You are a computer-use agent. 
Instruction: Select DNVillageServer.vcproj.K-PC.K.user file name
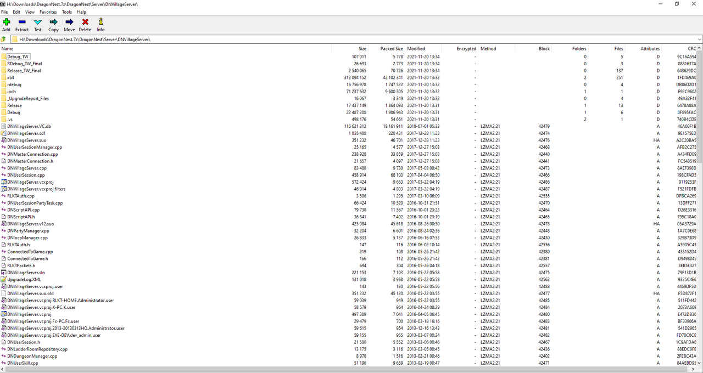coord(41,308)
